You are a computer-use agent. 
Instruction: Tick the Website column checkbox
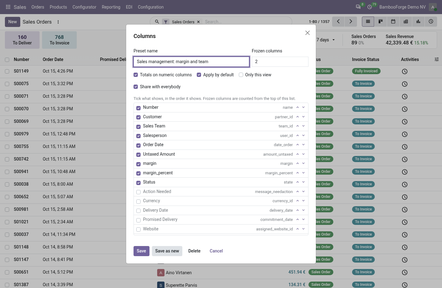(138, 229)
